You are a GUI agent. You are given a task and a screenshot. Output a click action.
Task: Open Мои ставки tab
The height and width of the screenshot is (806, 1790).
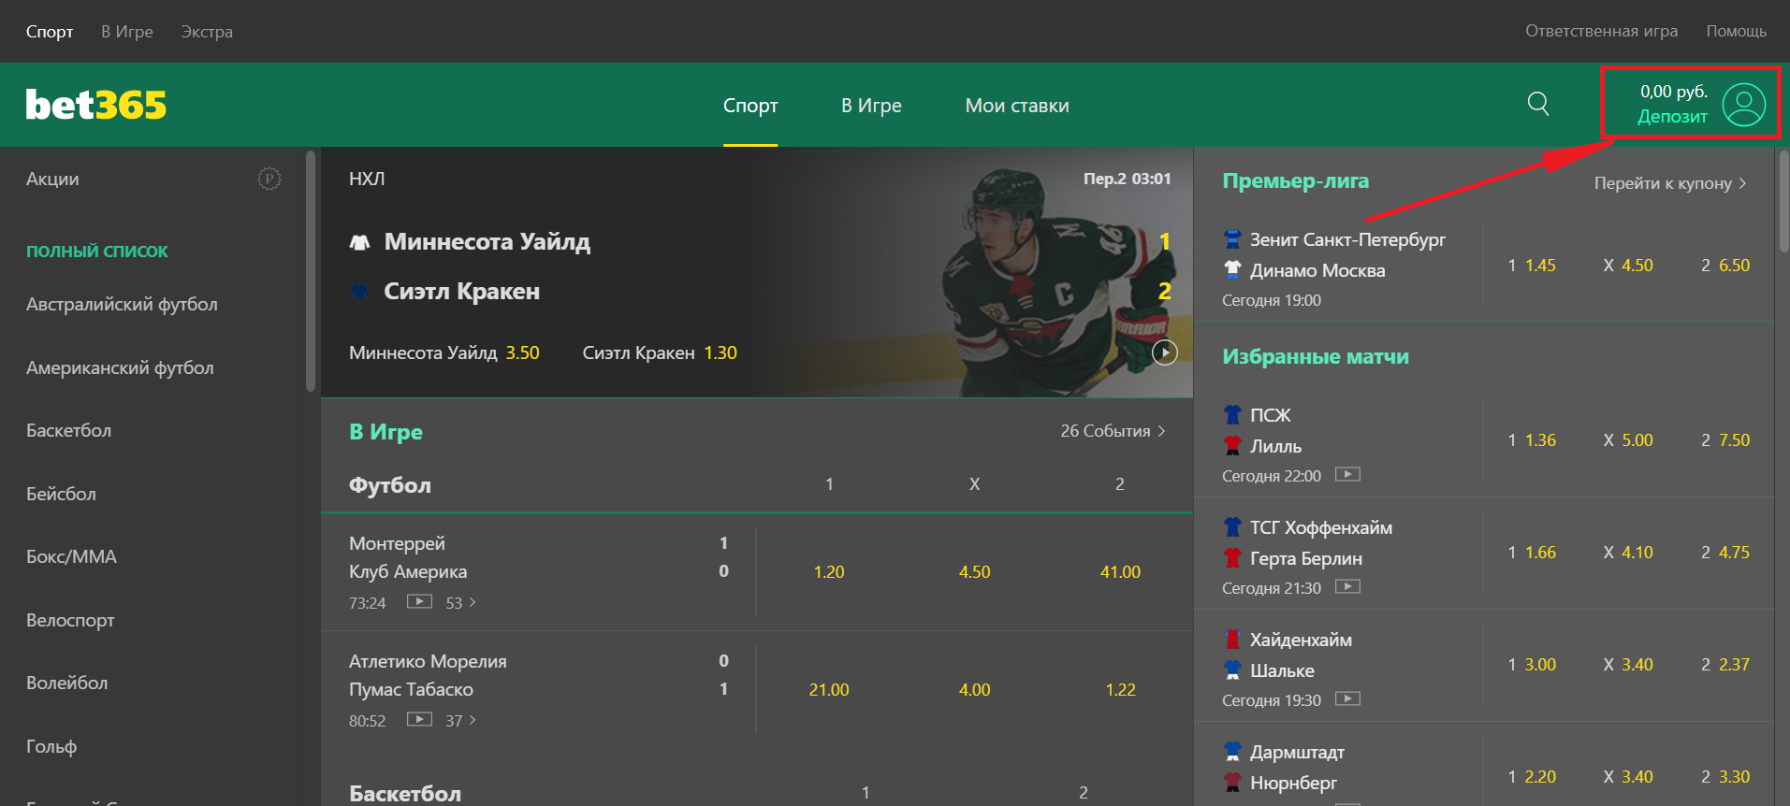(1017, 106)
